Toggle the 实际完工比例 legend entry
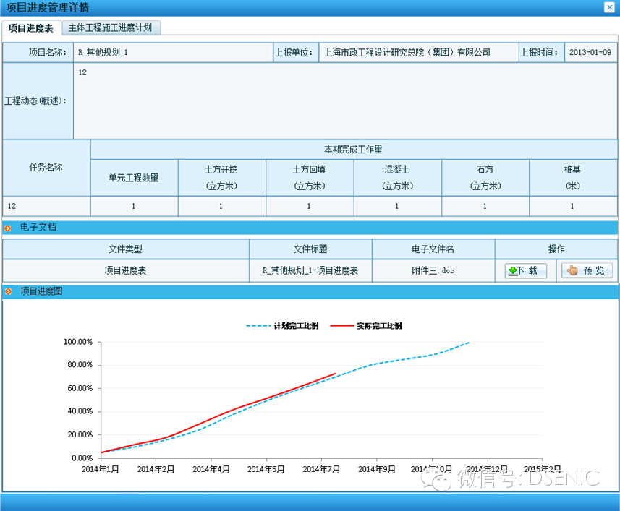Screen dimensions: 620x511 pyautogui.click(x=366, y=326)
